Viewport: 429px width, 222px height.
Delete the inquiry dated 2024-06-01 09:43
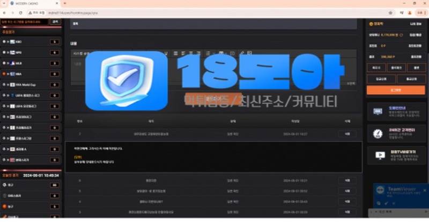click(347, 202)
